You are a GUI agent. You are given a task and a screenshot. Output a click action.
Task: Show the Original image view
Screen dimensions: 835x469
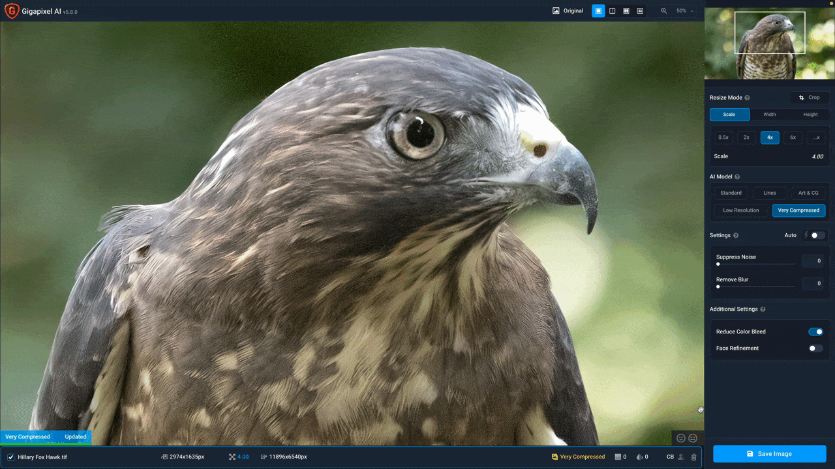pyautogui.click(x=568, y=11)
